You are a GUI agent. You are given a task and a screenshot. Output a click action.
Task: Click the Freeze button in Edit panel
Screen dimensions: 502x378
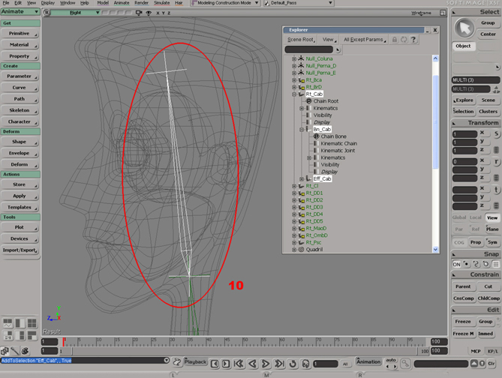(x=462, y=321)
